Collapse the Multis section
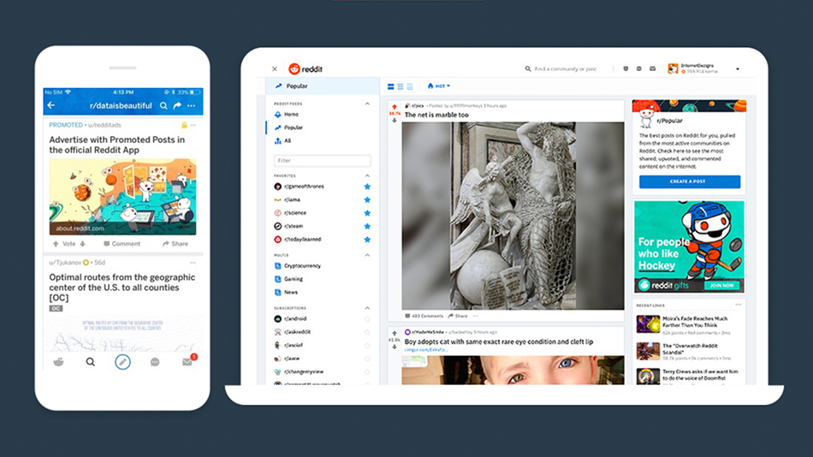813x457 pixels. (x=367, y=255)
